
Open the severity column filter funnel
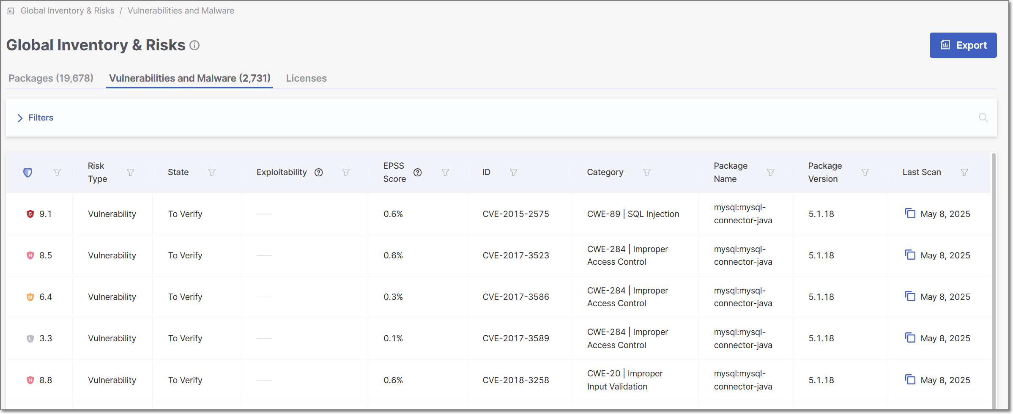(57, 172)
